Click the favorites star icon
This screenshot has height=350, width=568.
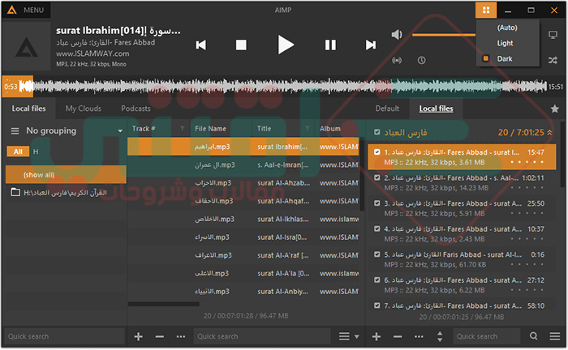point(554,109)
